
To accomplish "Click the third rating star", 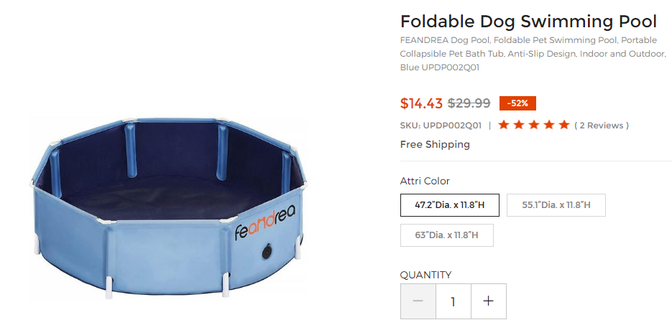I will coord(534,126).
